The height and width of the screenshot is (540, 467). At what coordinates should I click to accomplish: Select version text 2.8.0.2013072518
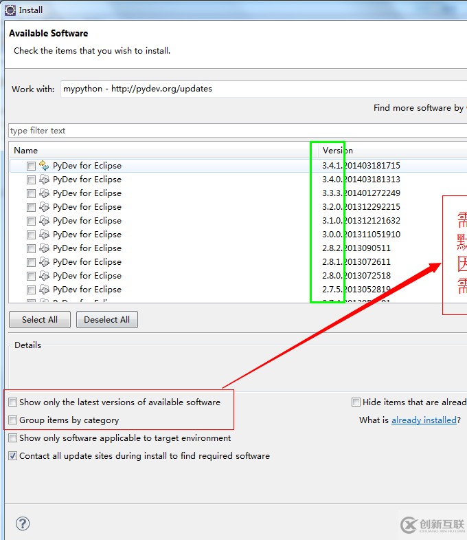pos(356,276)
